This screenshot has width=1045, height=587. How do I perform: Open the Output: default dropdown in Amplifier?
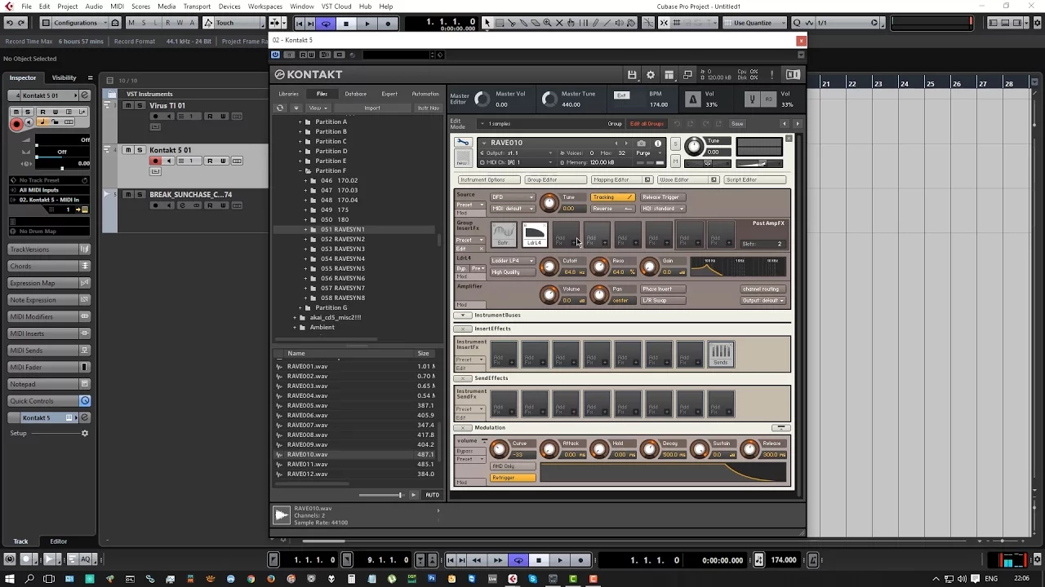pyautogui.click(x=763, y=301)
